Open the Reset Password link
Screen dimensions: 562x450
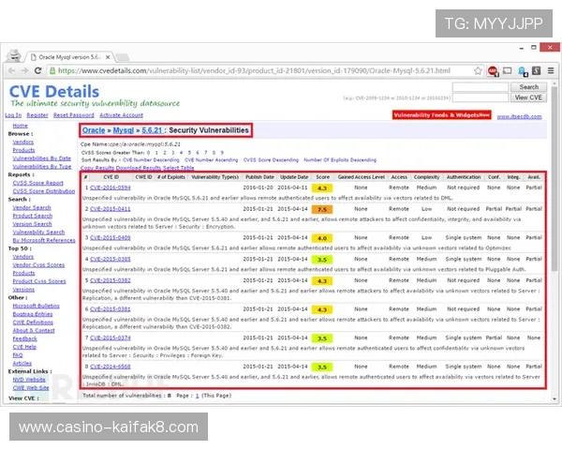pos(73,114)
